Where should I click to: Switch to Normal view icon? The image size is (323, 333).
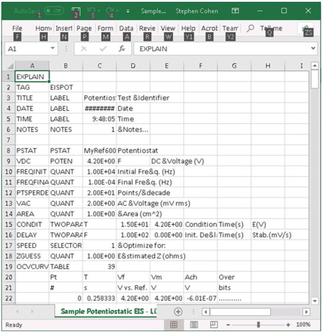174,325
